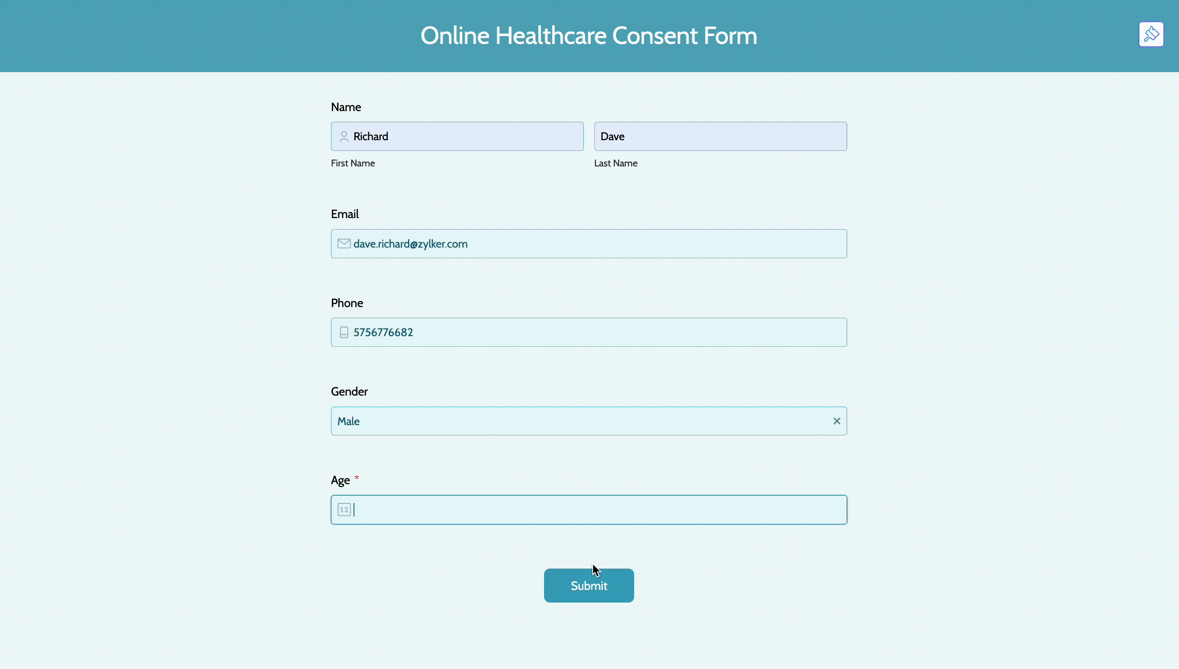1179x669 pixels.
Task: Click the phone device icon
Action: click(x=343, y=332)
